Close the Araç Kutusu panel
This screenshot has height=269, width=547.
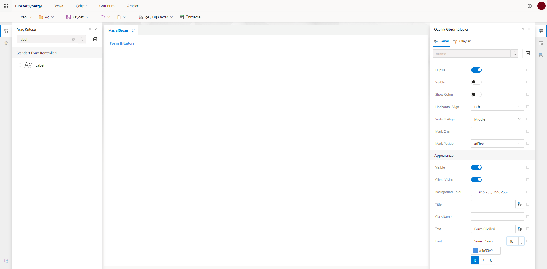coord(96,29)
